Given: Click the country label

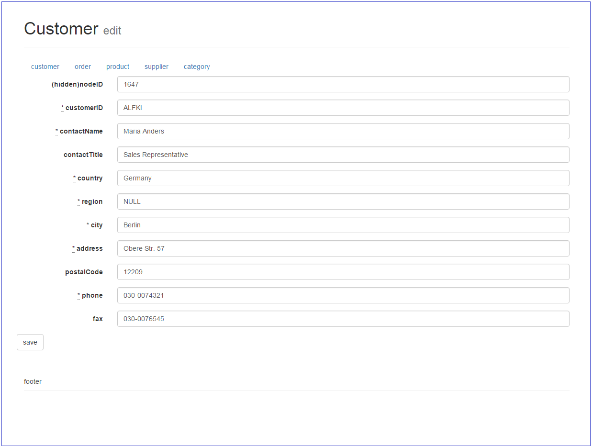Looking at the screenshot, I should (88, 178).
